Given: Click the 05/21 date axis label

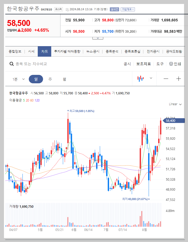Looking at the screenshot, I should click(x=59, y=230).
